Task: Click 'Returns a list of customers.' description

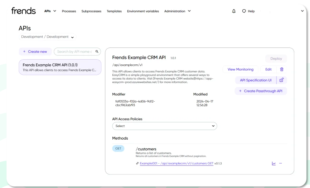Action: click(x=154, y=153)
